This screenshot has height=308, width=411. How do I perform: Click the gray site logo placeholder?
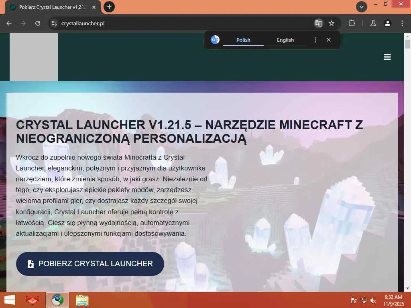pyautogui.click(x=34, y=57)
